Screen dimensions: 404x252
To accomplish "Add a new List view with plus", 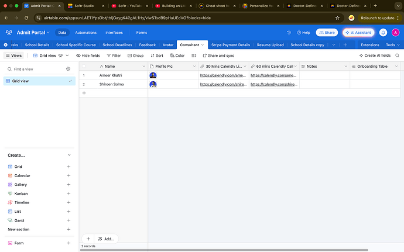I will tap(69, 211).
